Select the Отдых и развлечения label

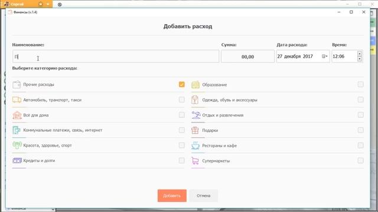pos(223,115)
